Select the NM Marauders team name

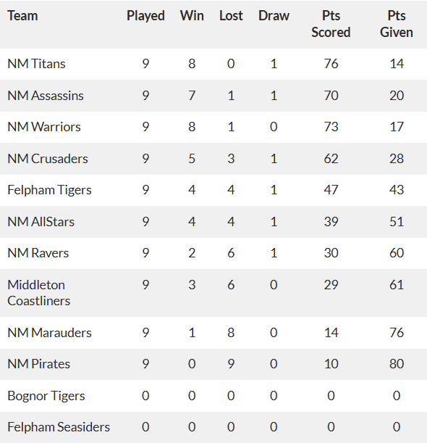point(49,333)
